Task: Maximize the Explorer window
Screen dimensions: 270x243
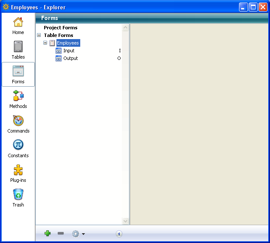Action: 253,7
